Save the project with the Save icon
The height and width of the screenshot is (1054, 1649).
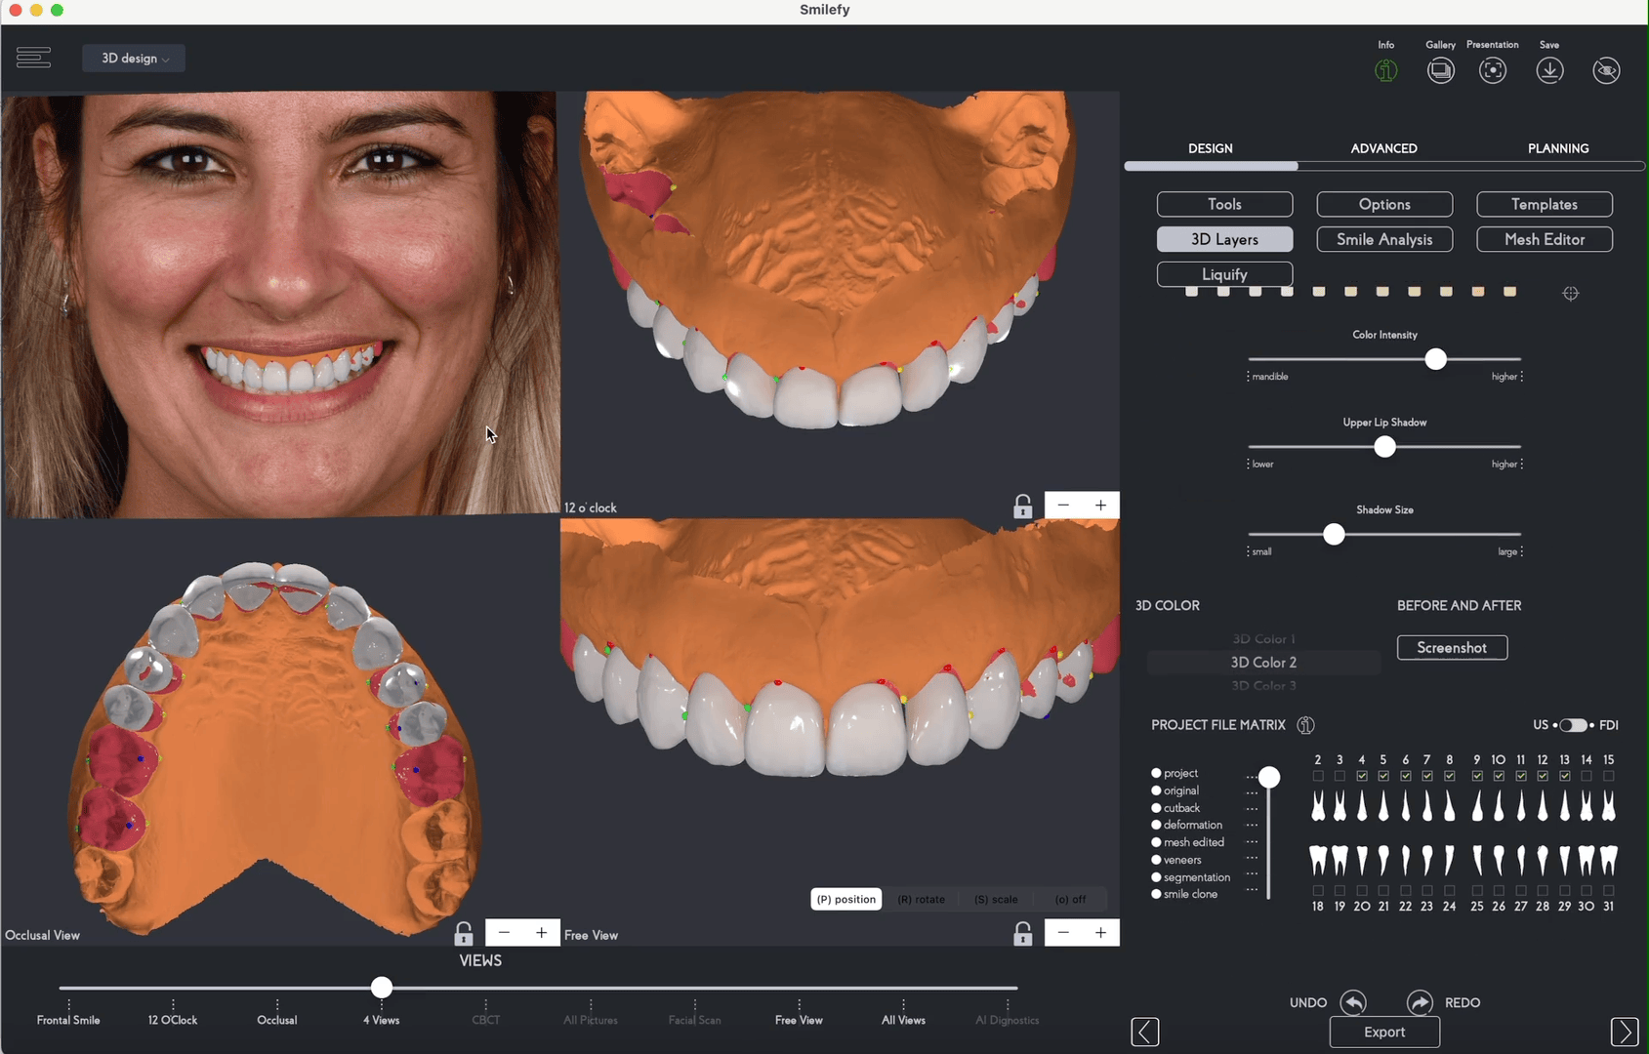(1549, 69)
